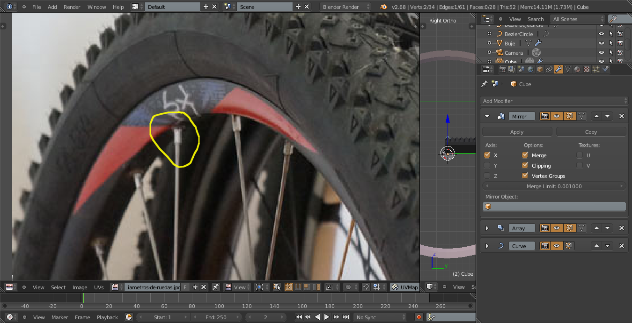This screenshot has width=632, height=323.
Task: Hide BezierCircle using its eye icon
Action: (x=602, y=34)
